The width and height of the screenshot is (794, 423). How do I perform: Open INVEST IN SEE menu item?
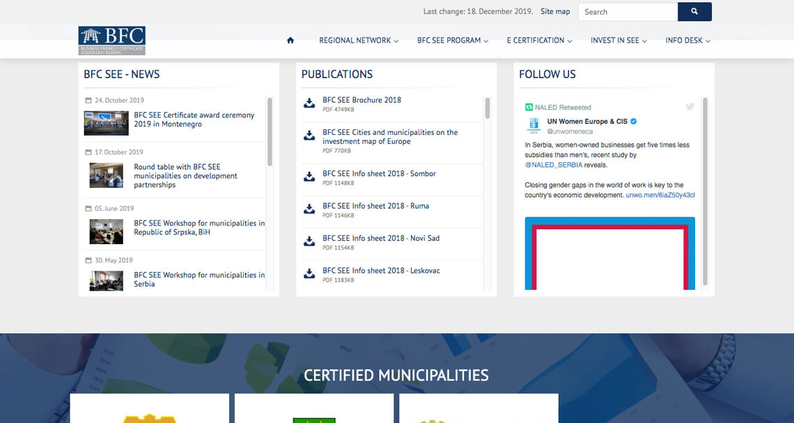tap(615, 40)
